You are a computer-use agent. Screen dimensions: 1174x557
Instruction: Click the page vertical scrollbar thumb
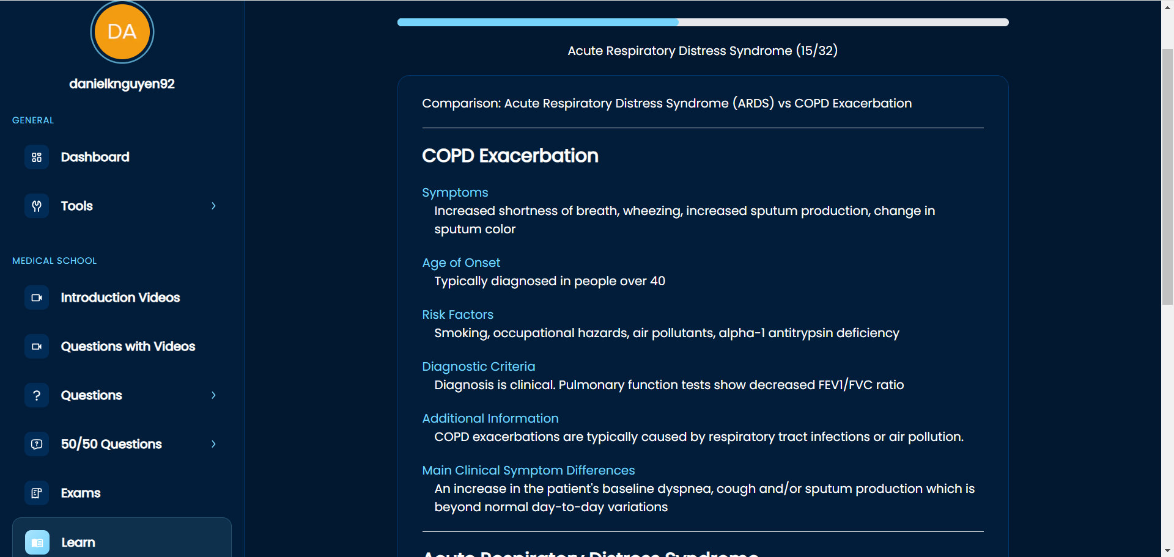(x=1167, y=177)
